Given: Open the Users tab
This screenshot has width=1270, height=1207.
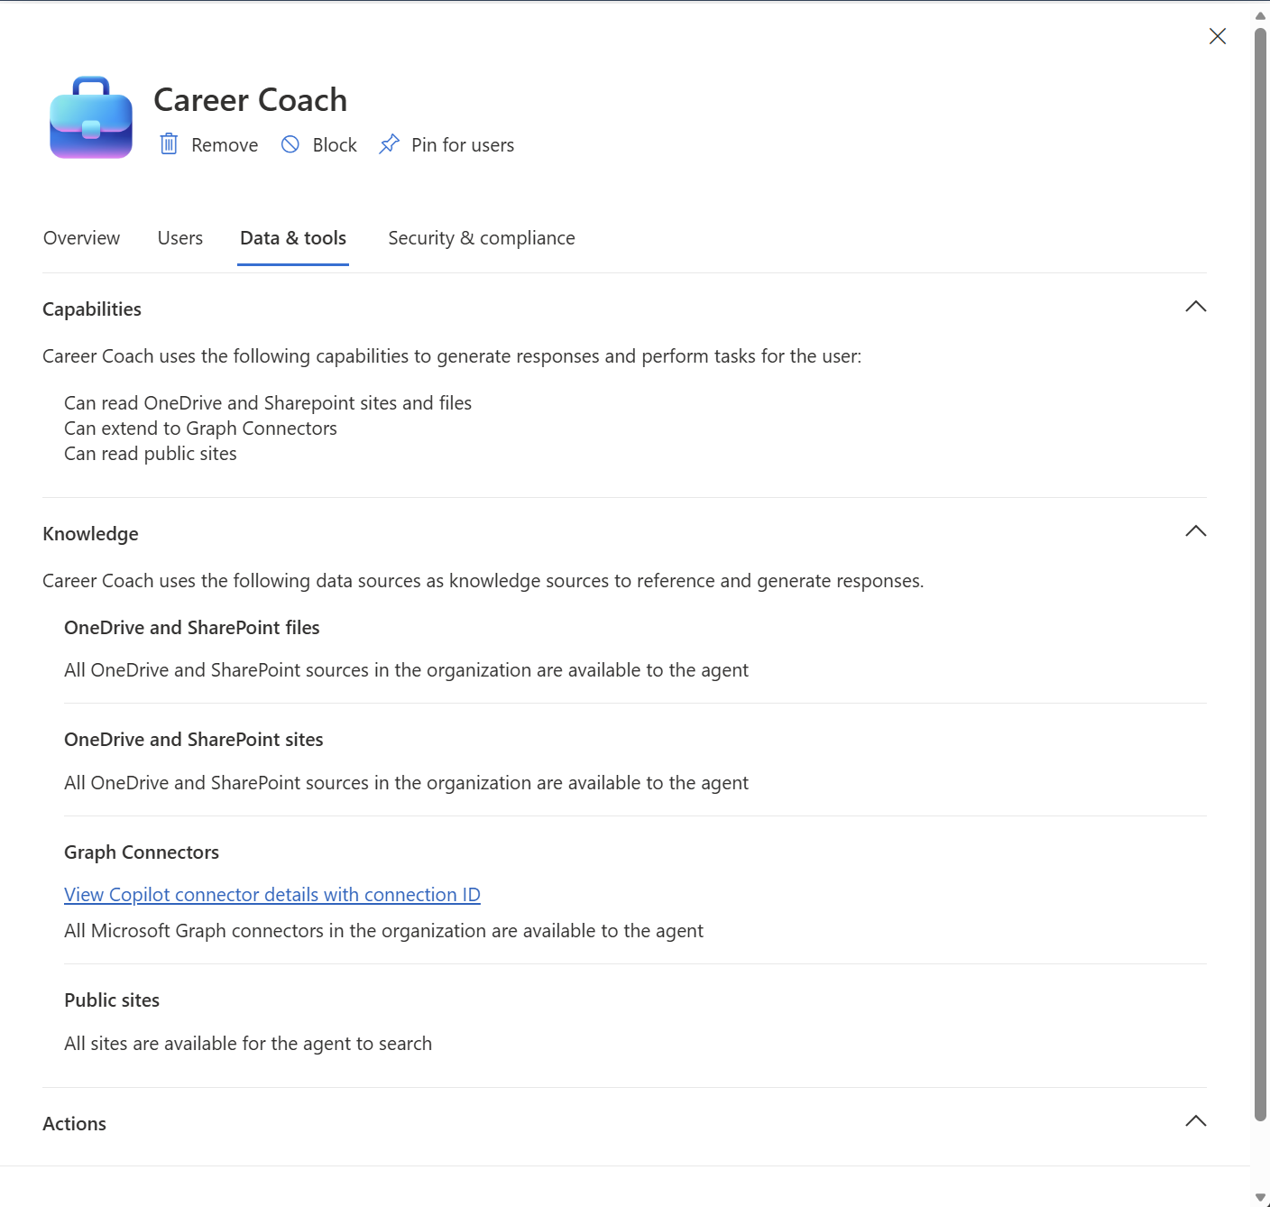Looking at the screenshot, I should (179, 237).
